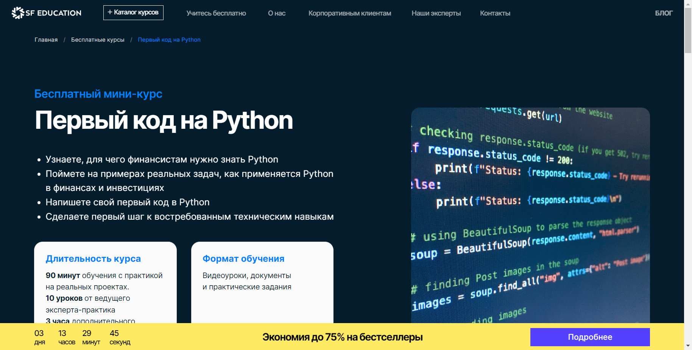Click the Первый код на Python breadcrumb
692x350 pixels.
click(x=169, y=39)
